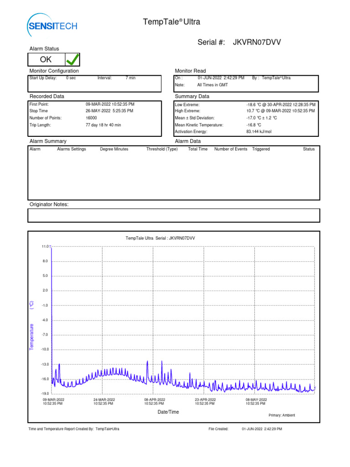
Task: Click the 24-MAR-2022 date marker on chart
Action: [x=103, y=401]
